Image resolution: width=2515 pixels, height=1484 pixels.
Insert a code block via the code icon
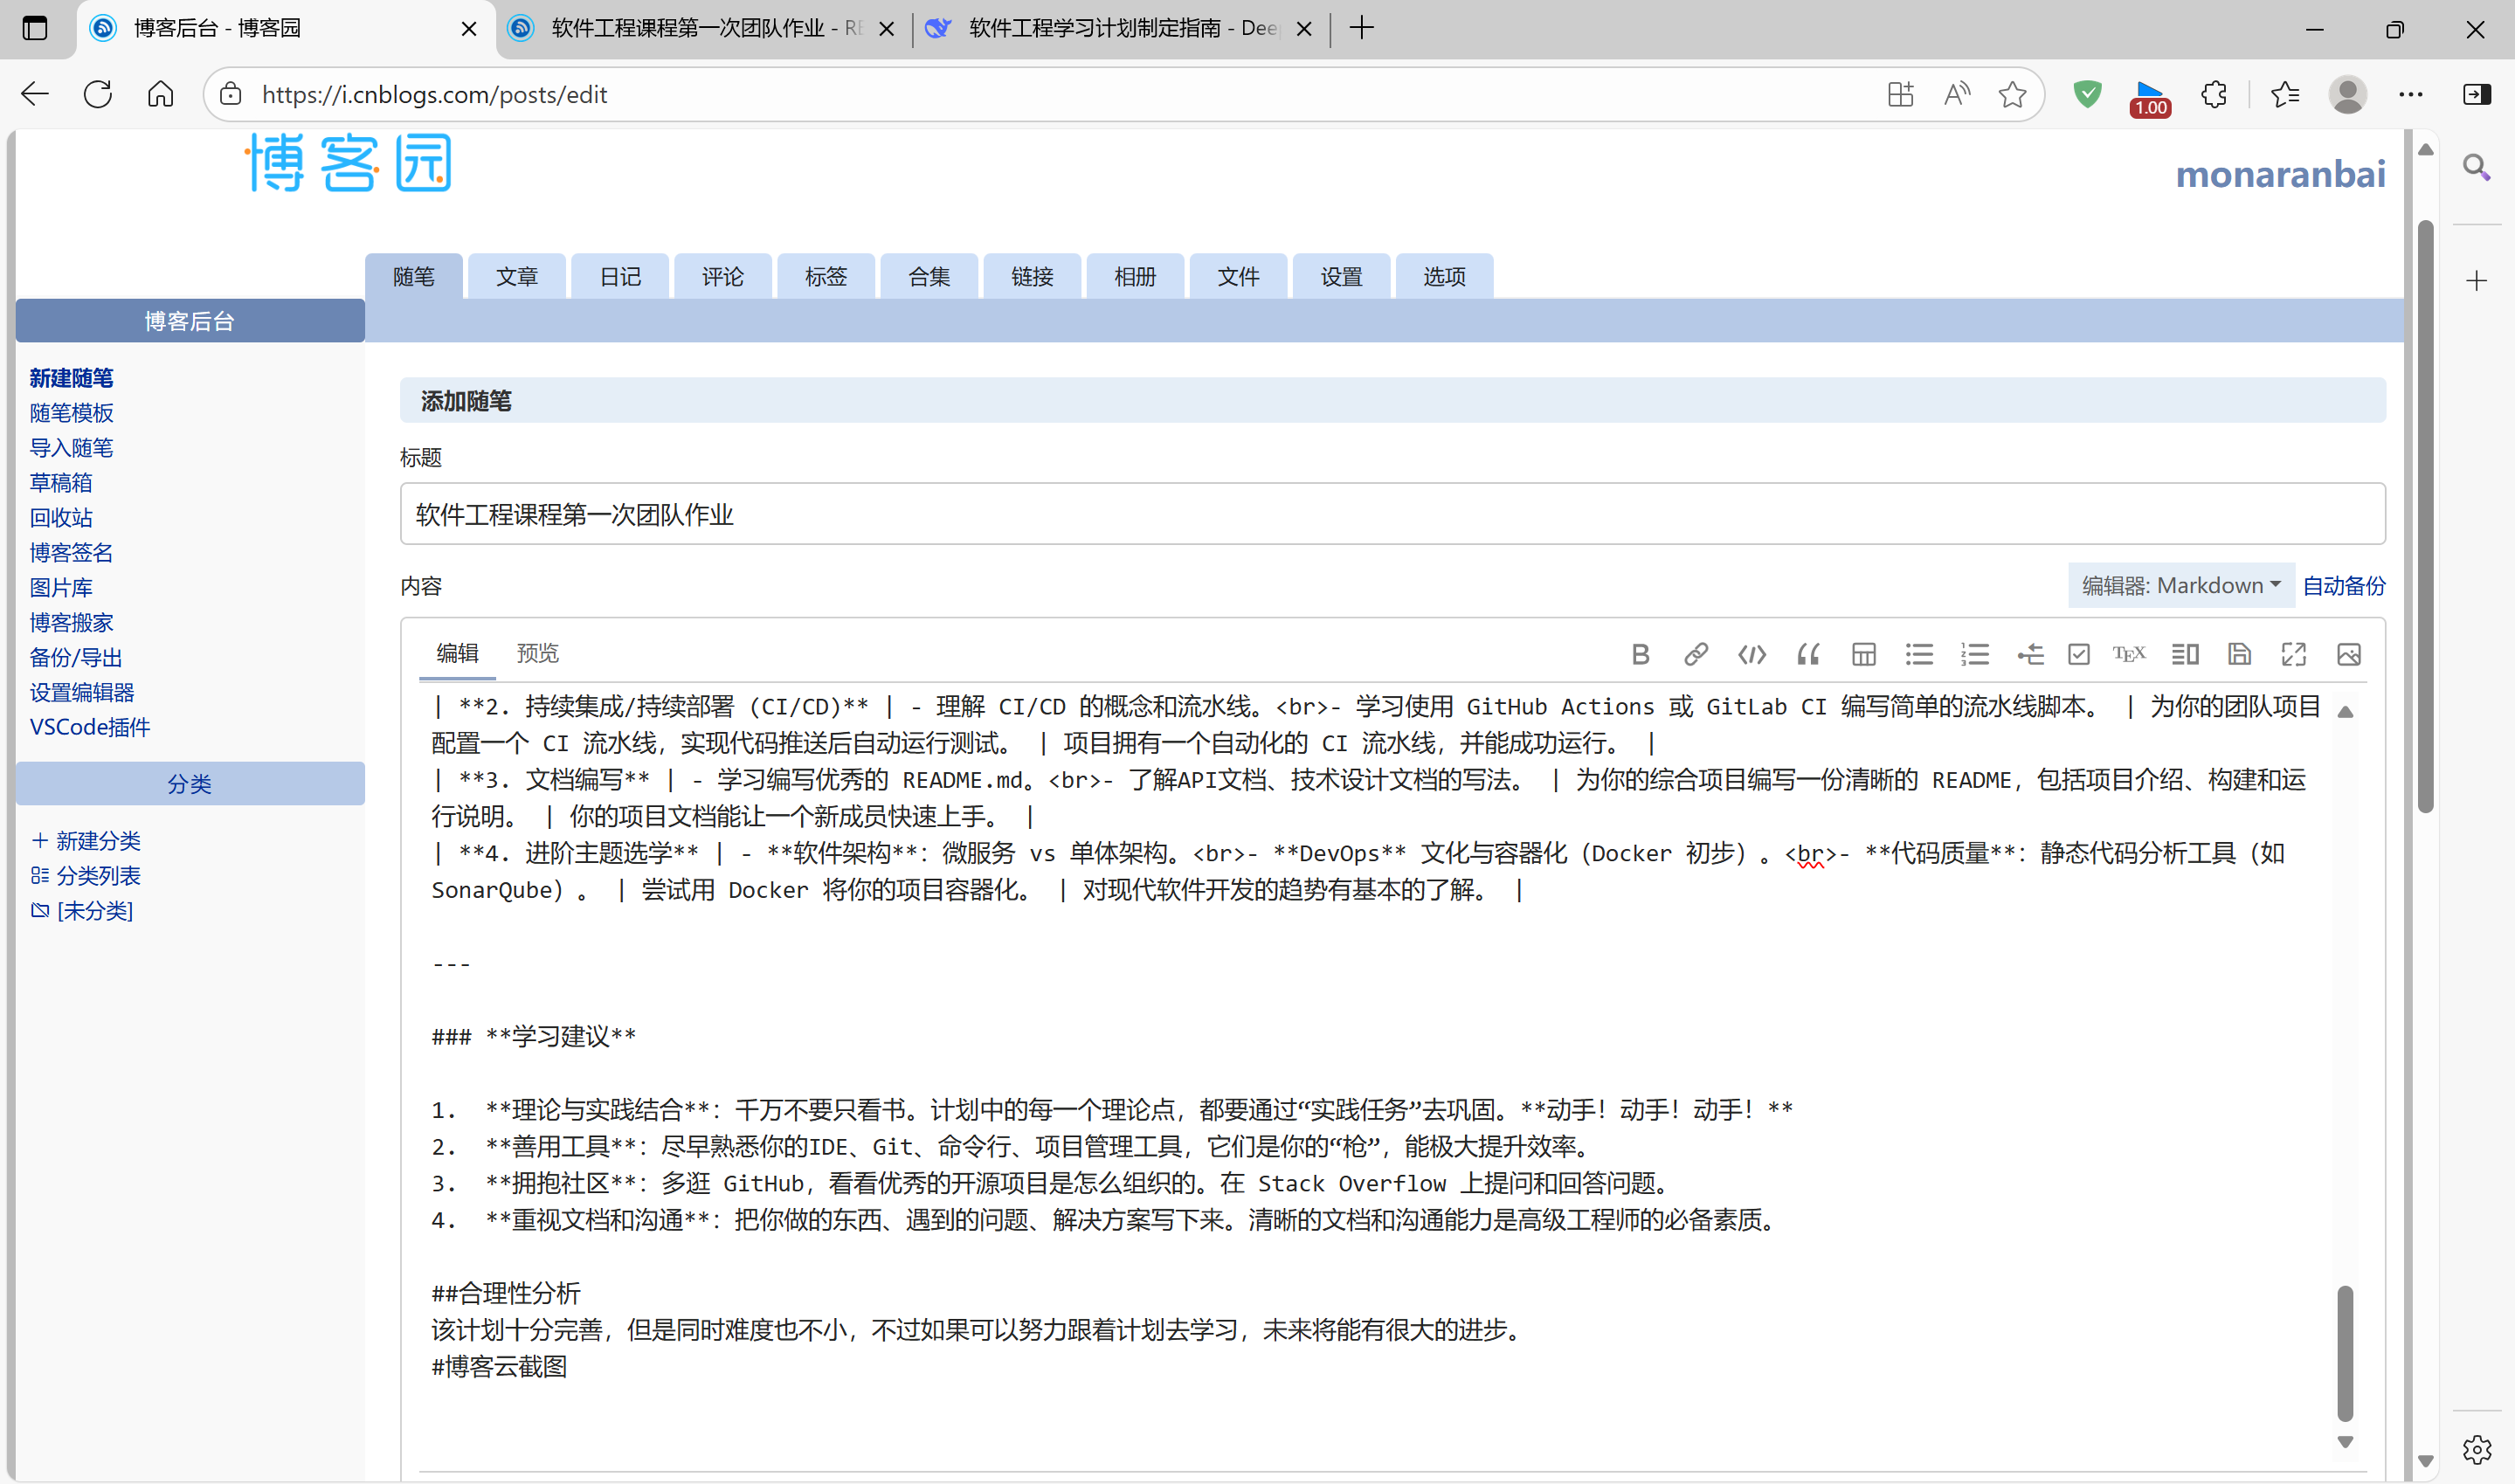[1751, 654]
